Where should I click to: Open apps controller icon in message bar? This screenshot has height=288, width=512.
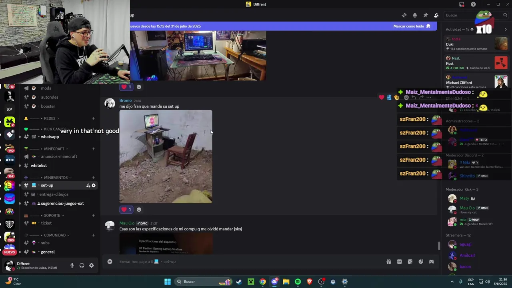pyautogui.click(x=431, y=262)
